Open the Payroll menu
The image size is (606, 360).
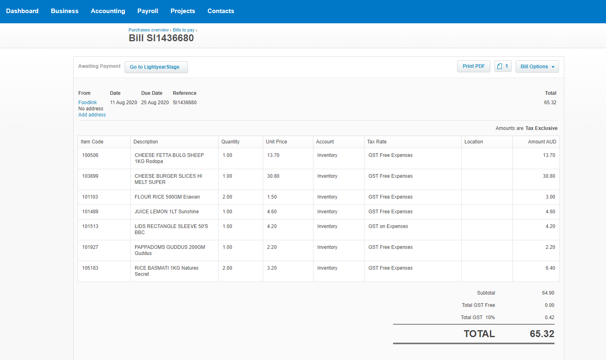click(148, 11)
